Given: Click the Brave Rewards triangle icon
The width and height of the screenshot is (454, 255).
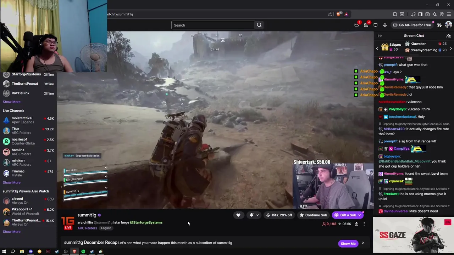Looking at the screenshot, I should pyautogui.click(x=346, y=14).
